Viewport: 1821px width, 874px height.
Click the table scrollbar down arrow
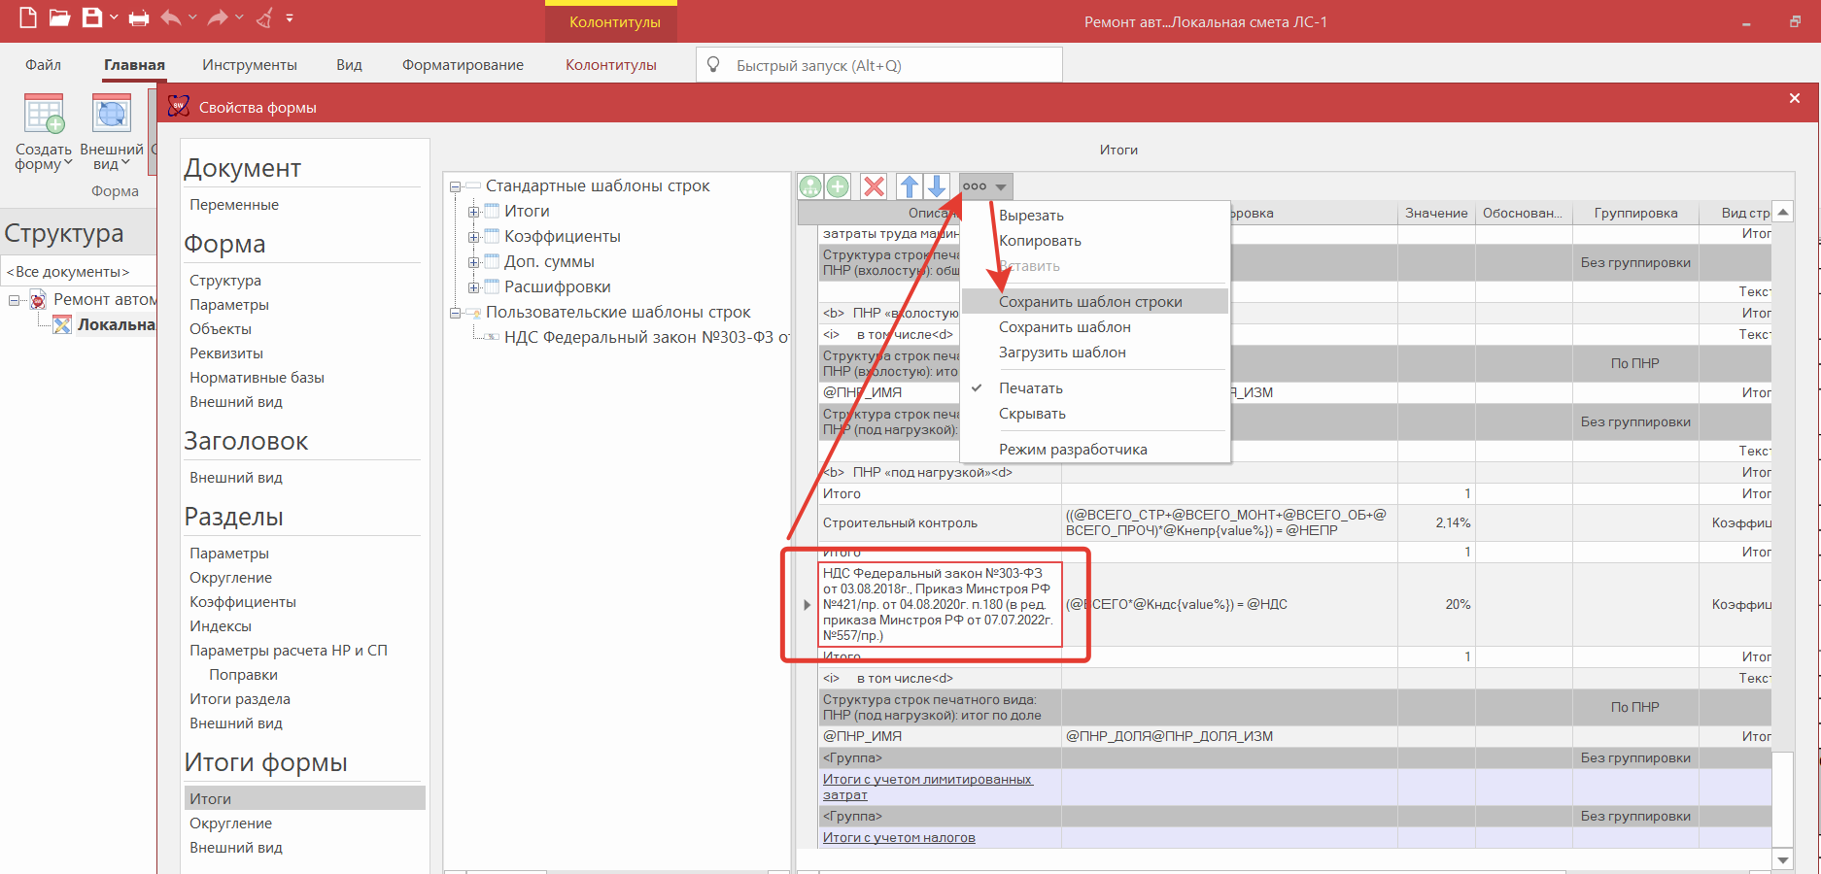(x=1783, y=859)
